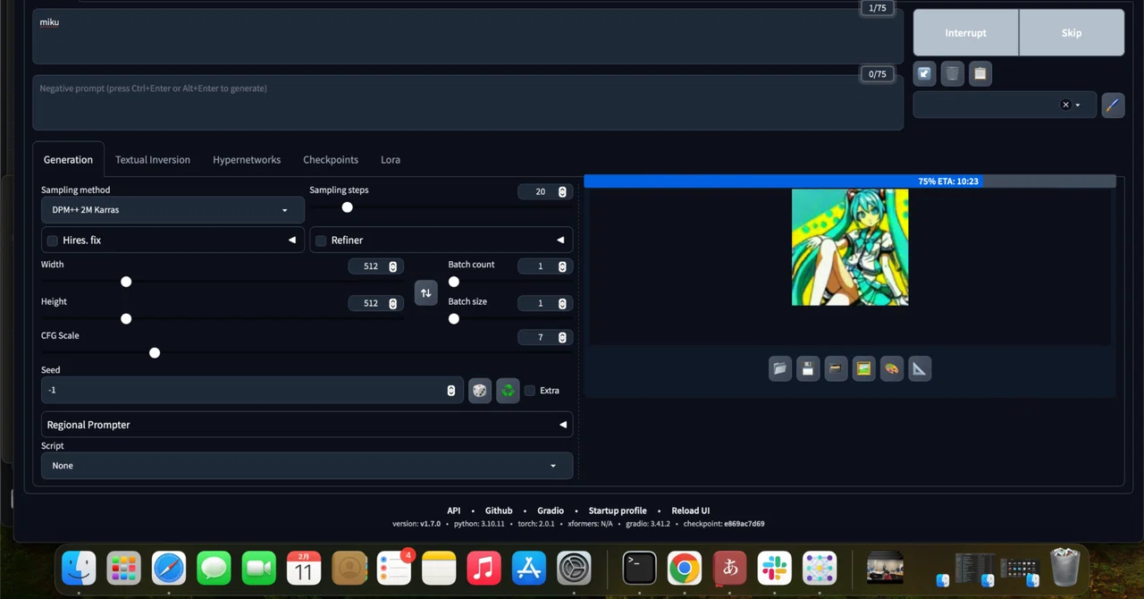Open the Github footer link

click(x=499, y=510)
